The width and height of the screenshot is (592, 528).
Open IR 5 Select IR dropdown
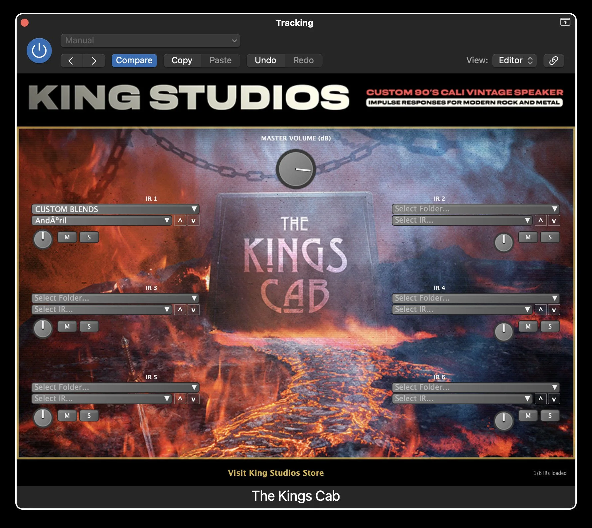point(102,399)
